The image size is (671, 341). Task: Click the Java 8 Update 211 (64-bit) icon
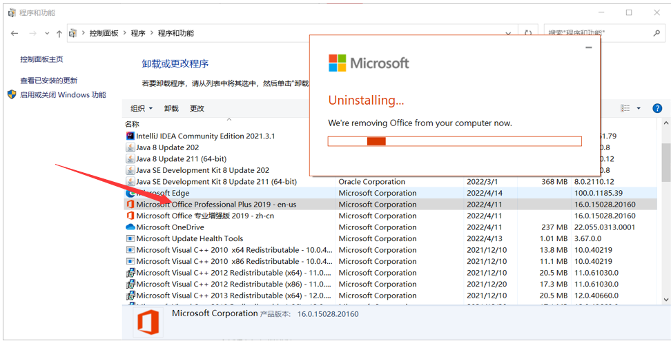tap(130, 158)
